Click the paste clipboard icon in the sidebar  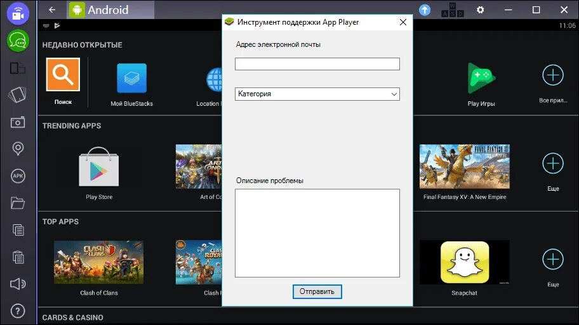[x=18, y=257]
